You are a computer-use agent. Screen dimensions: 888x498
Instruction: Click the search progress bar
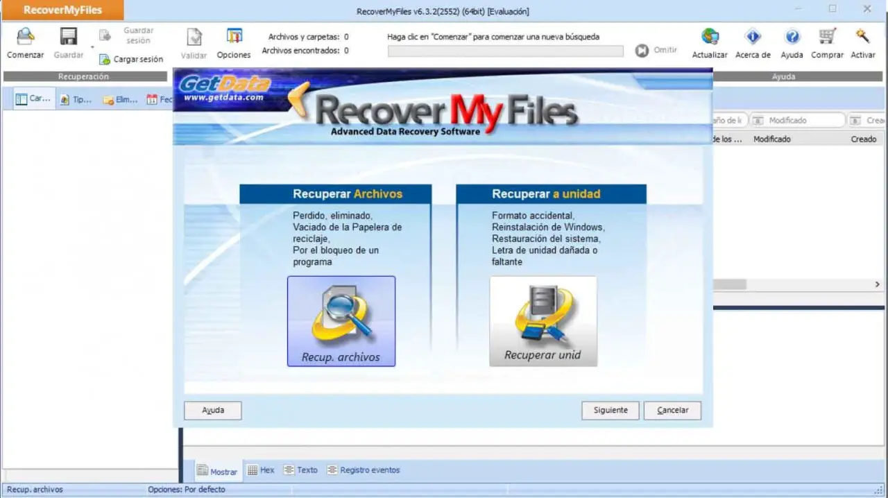[x=505, y=51]
